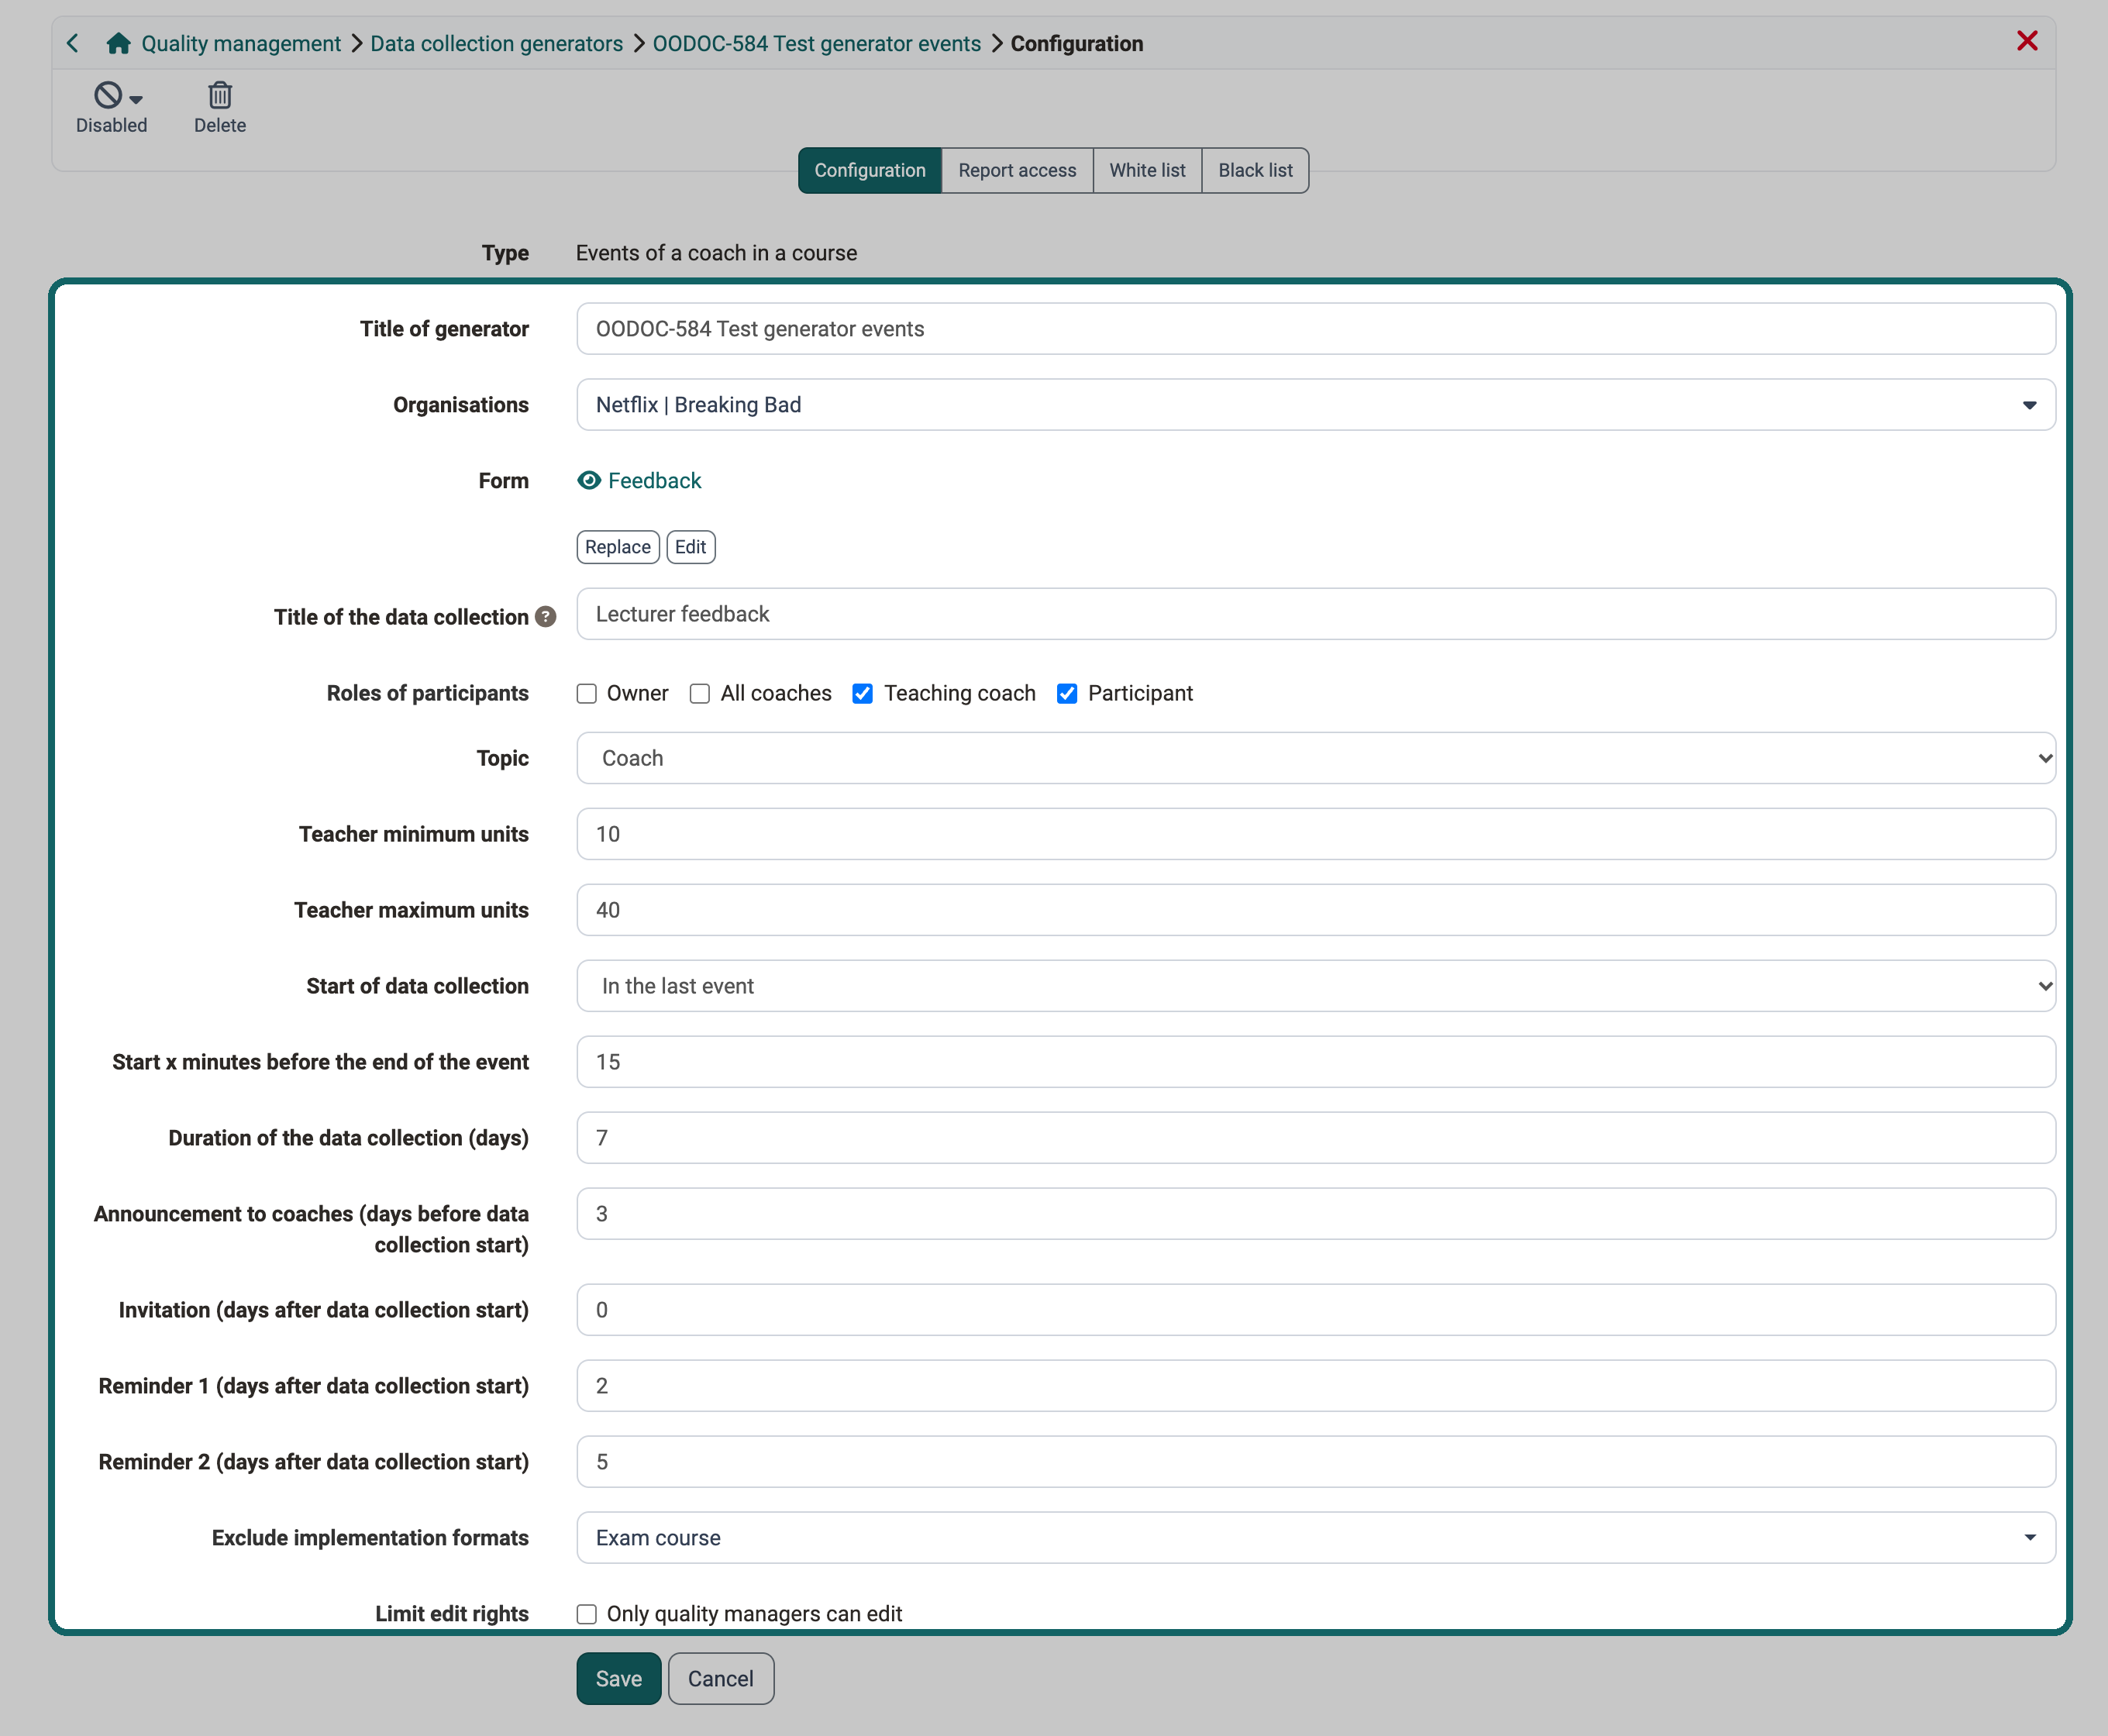The width and height of the screenshot is (2108, 1736).
Task: Click the help icon next to data collection title
Action: tap(545, 617)
